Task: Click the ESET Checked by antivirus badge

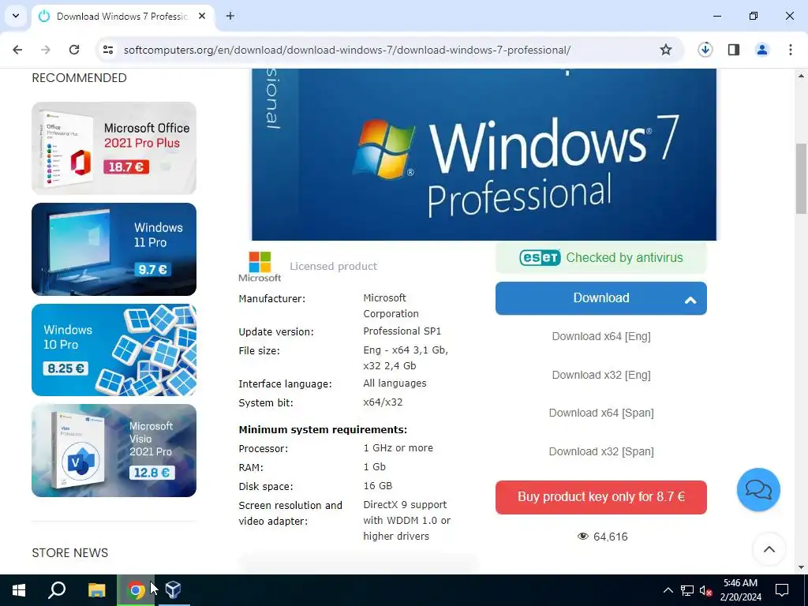Action: click(x=600, y=258)
